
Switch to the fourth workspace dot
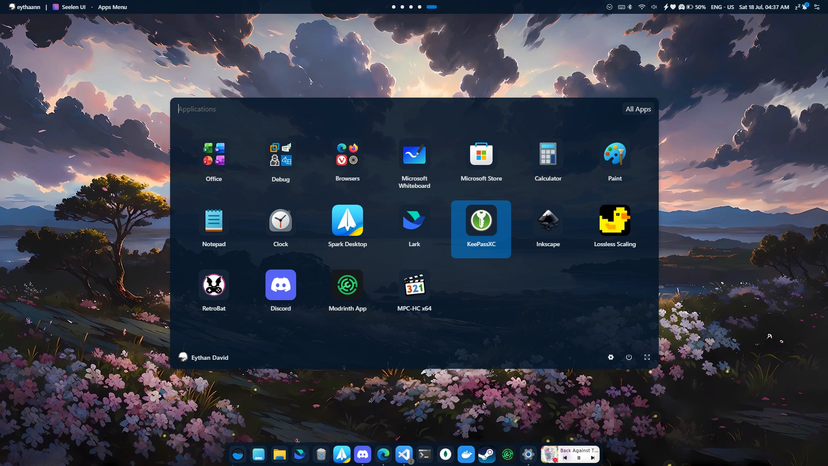point(420,7)
